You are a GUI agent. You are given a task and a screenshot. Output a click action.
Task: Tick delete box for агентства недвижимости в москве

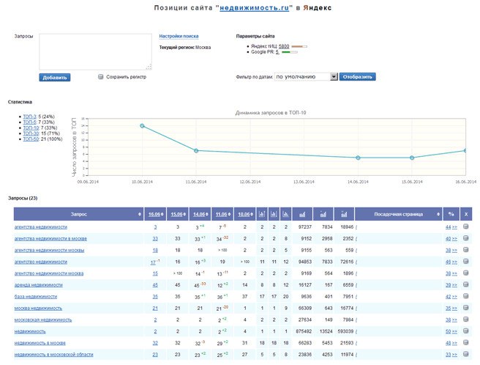pyautogui.click(x=465, y=238)
